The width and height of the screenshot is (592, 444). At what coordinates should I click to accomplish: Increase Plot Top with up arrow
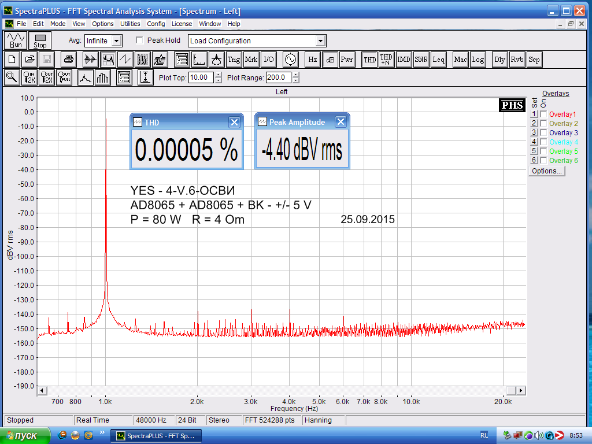218,75
